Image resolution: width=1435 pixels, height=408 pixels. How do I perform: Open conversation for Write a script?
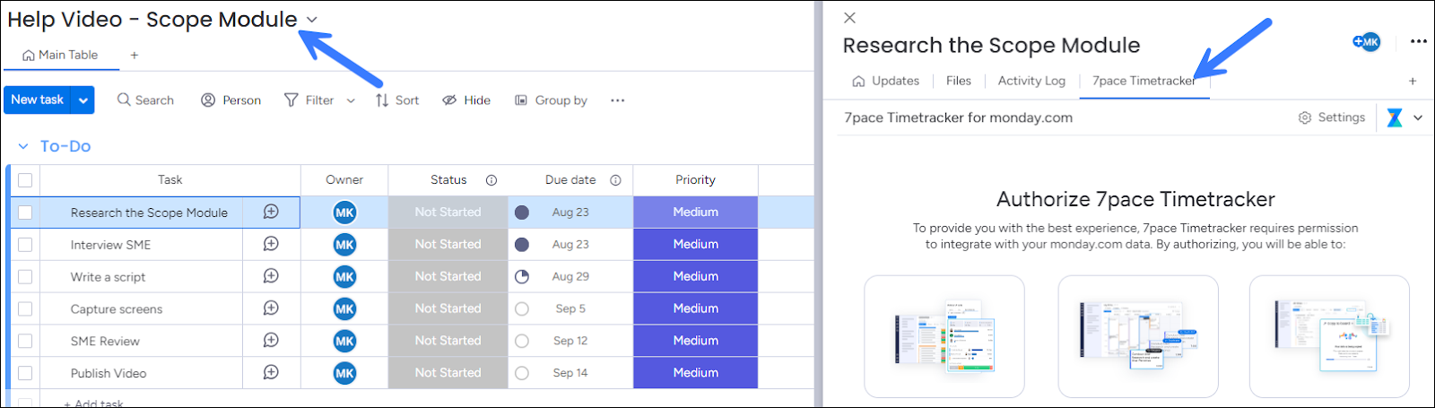[x=271, y=276]
